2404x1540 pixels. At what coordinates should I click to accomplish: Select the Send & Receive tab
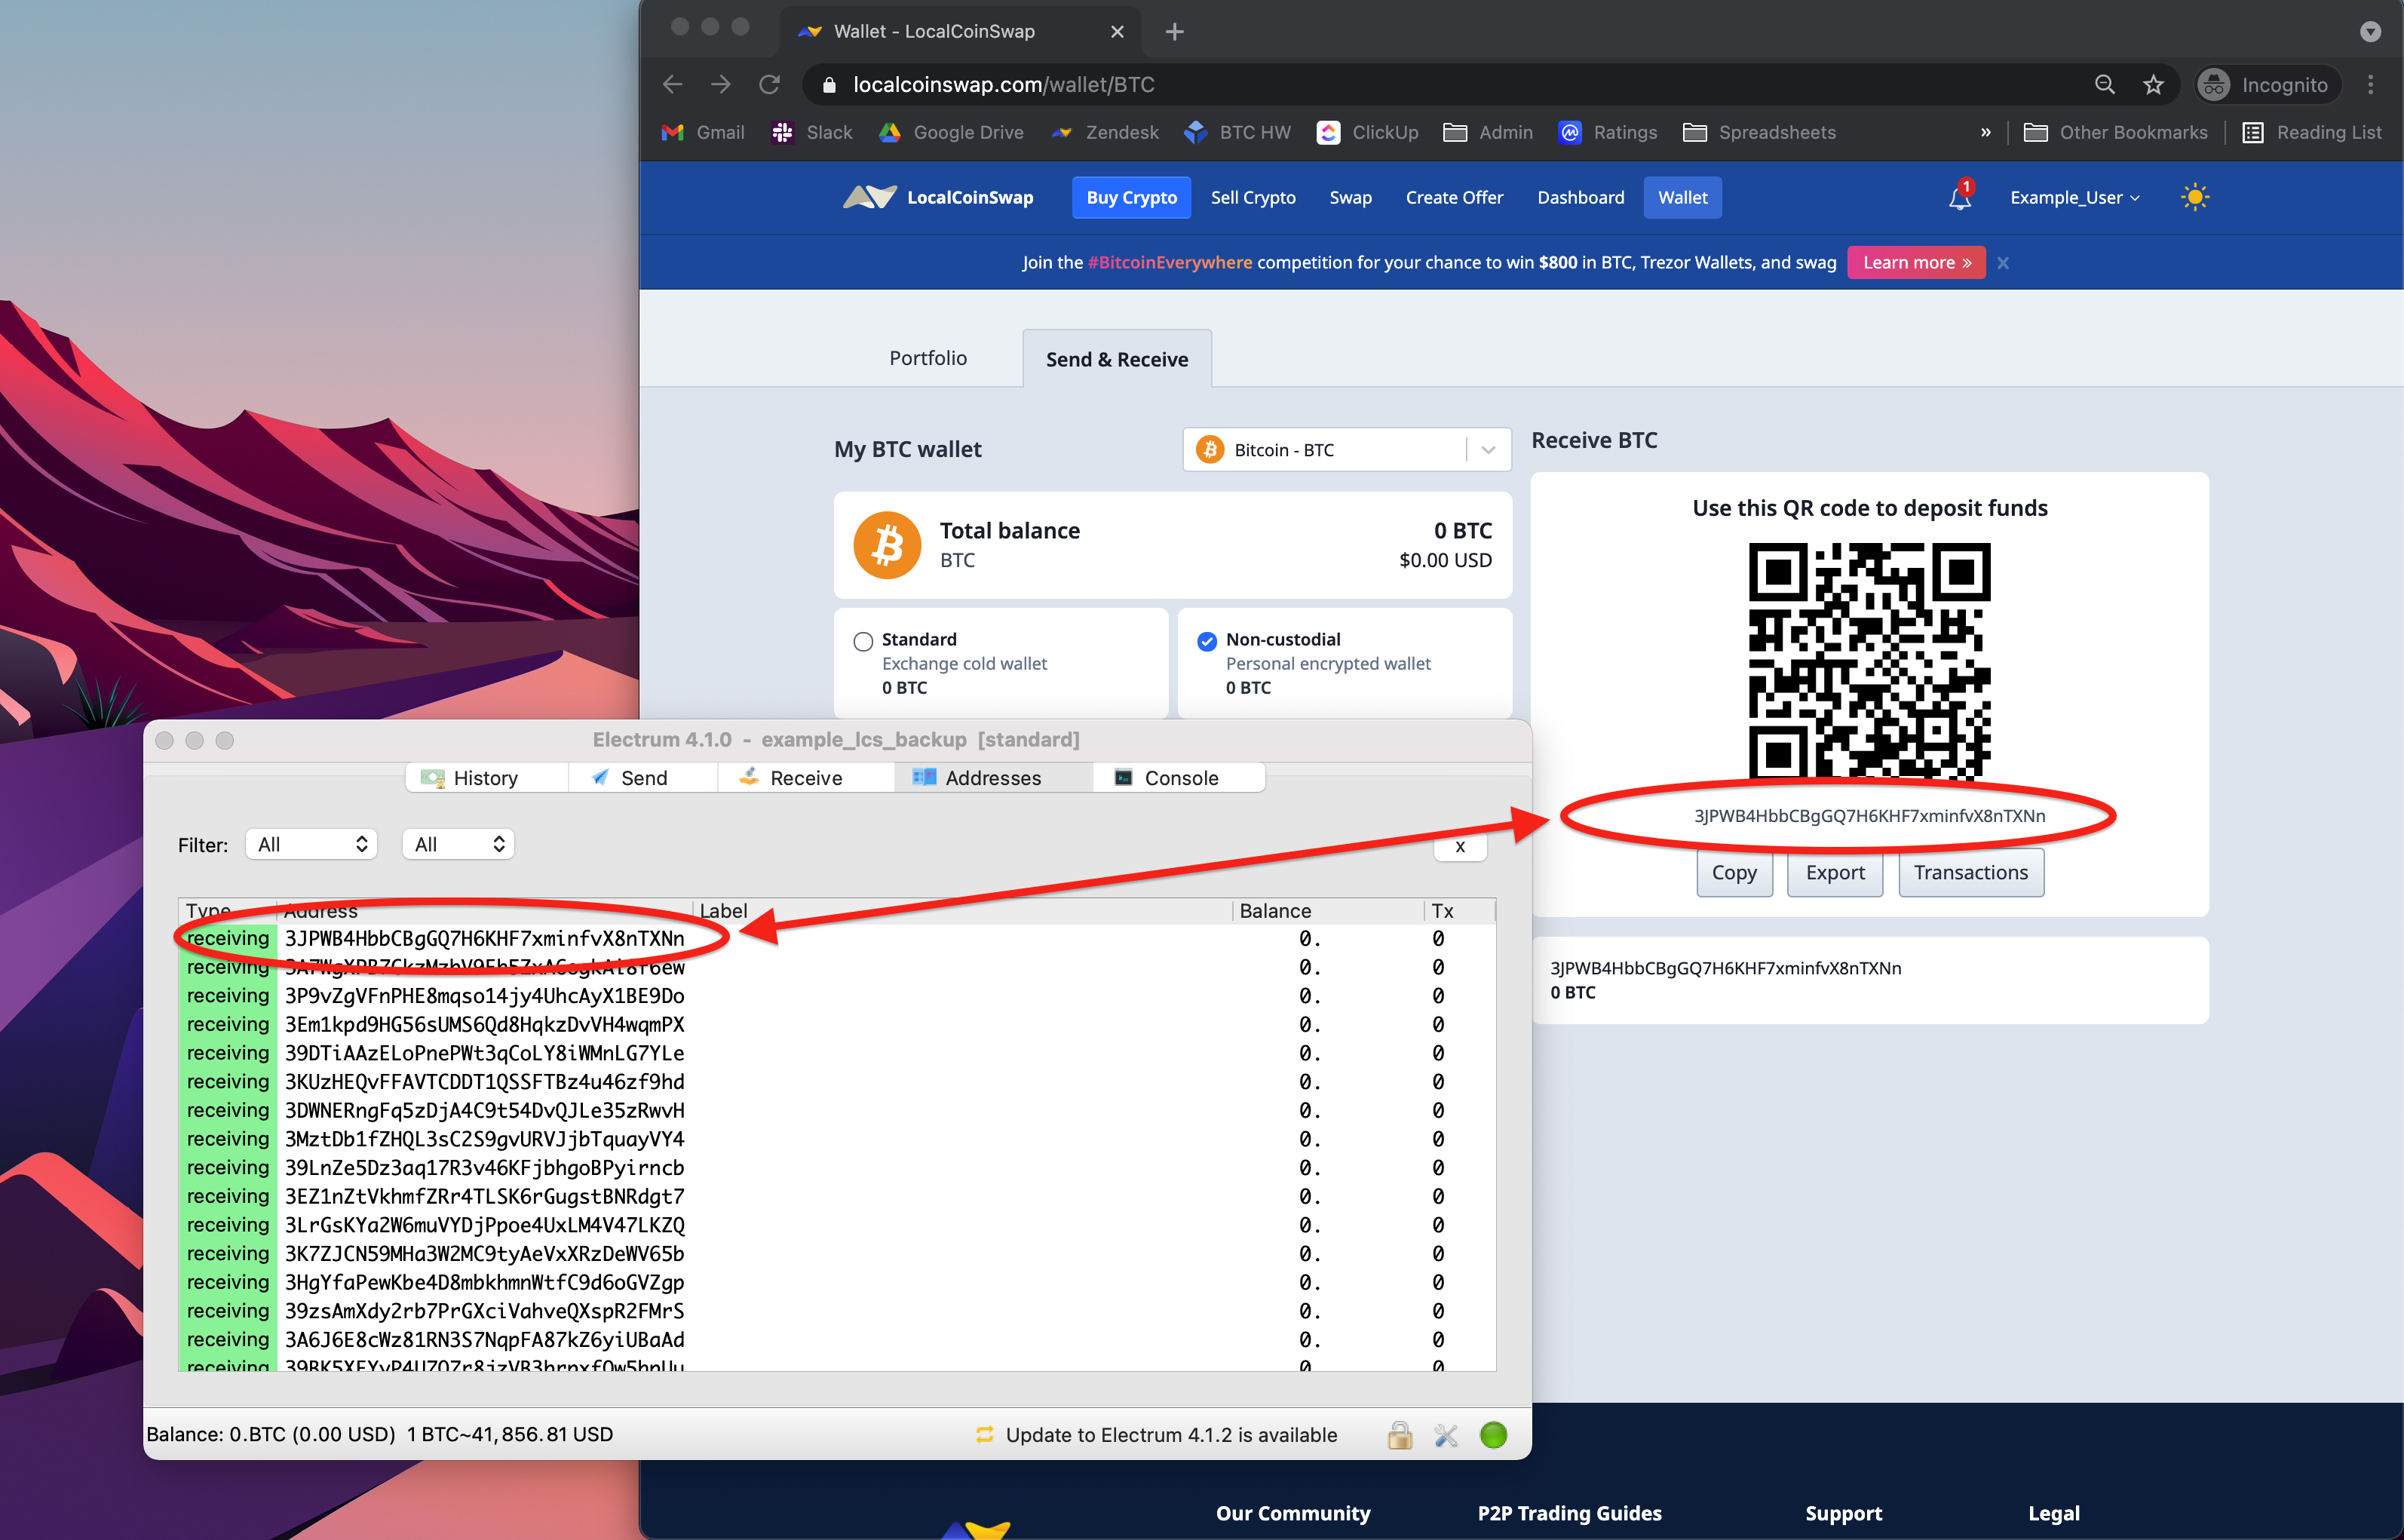point(1117,359)
